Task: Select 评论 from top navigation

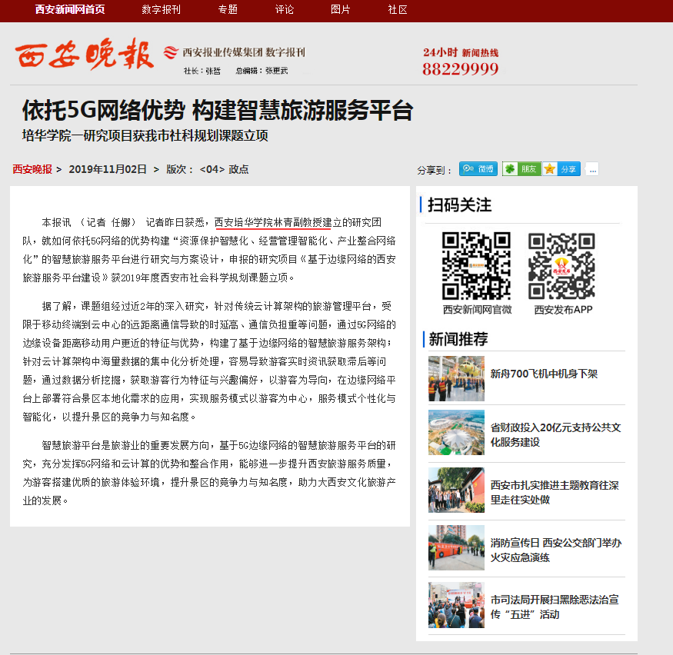Action: click(285, 10)
